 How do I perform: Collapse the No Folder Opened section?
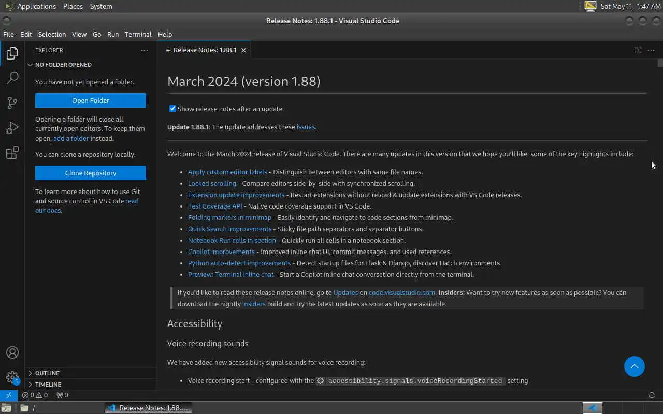91,65
